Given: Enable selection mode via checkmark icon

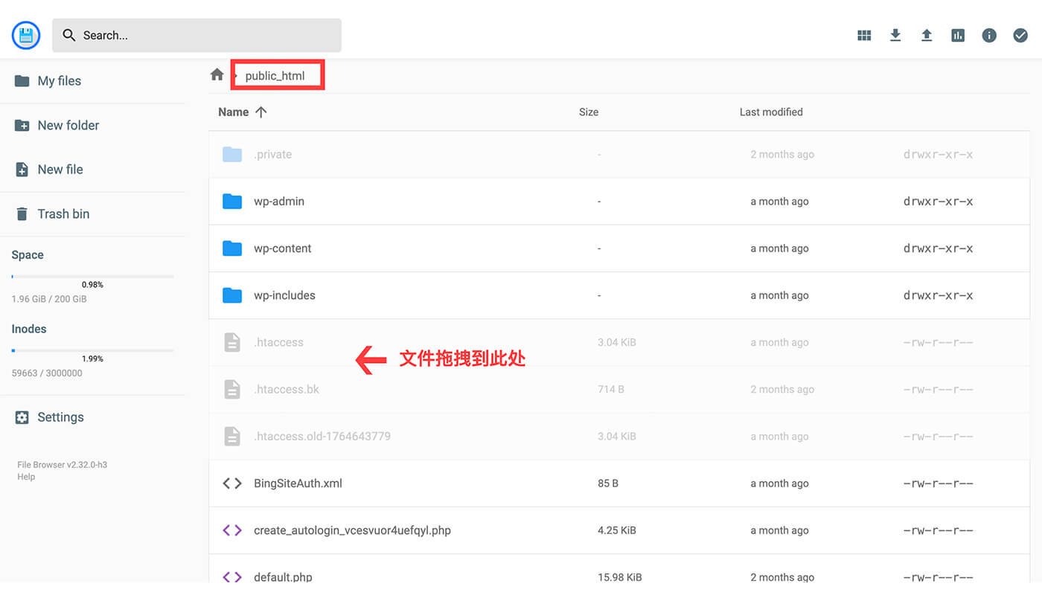Looking at the screenshot, I should [1020, 34].
